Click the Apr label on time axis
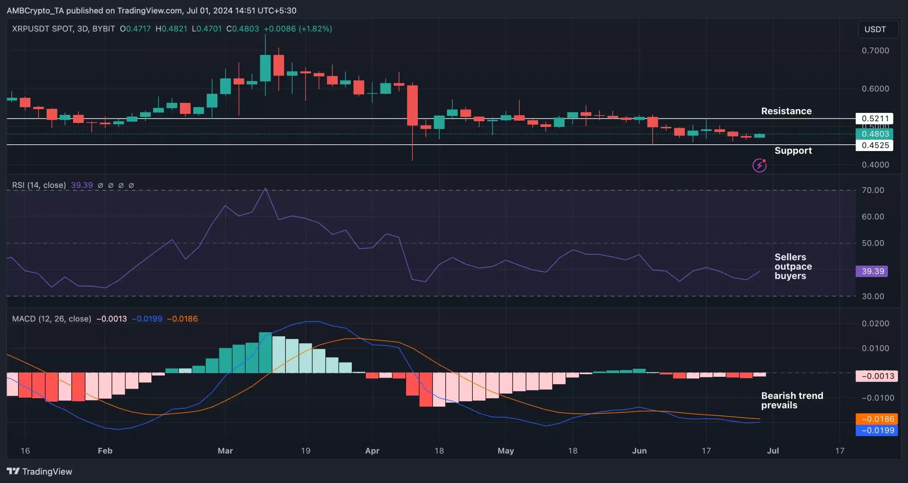908x483 pixels. 372,451
